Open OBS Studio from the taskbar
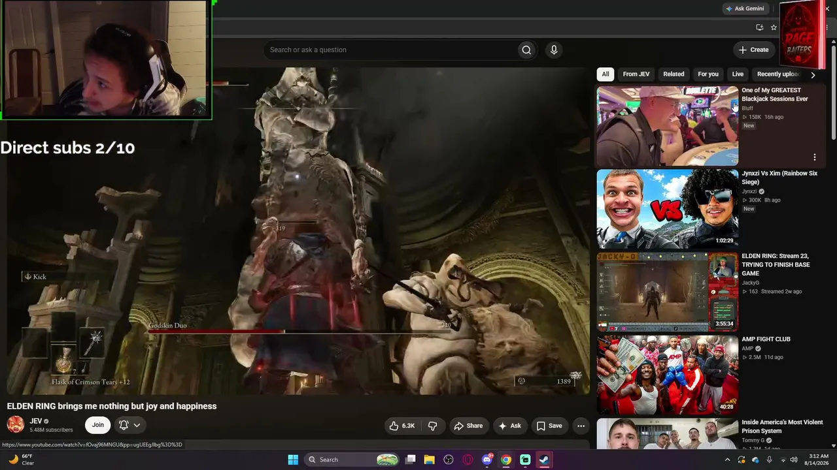 449,460
